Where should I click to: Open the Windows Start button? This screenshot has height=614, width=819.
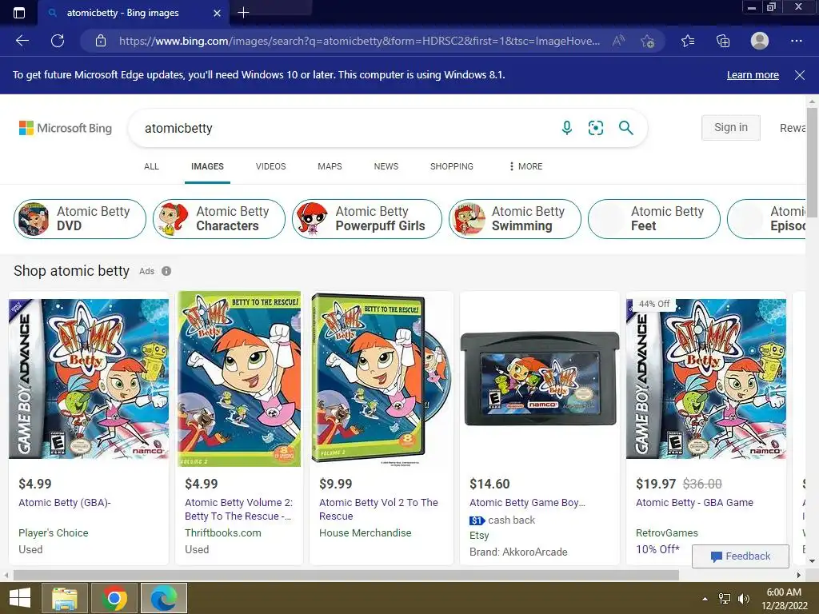click(x=20, y=598)
